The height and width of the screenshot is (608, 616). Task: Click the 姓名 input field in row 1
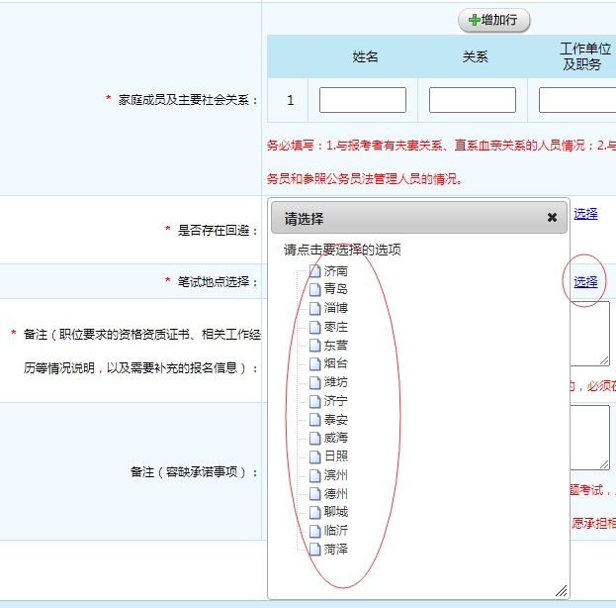click(362, 100)
